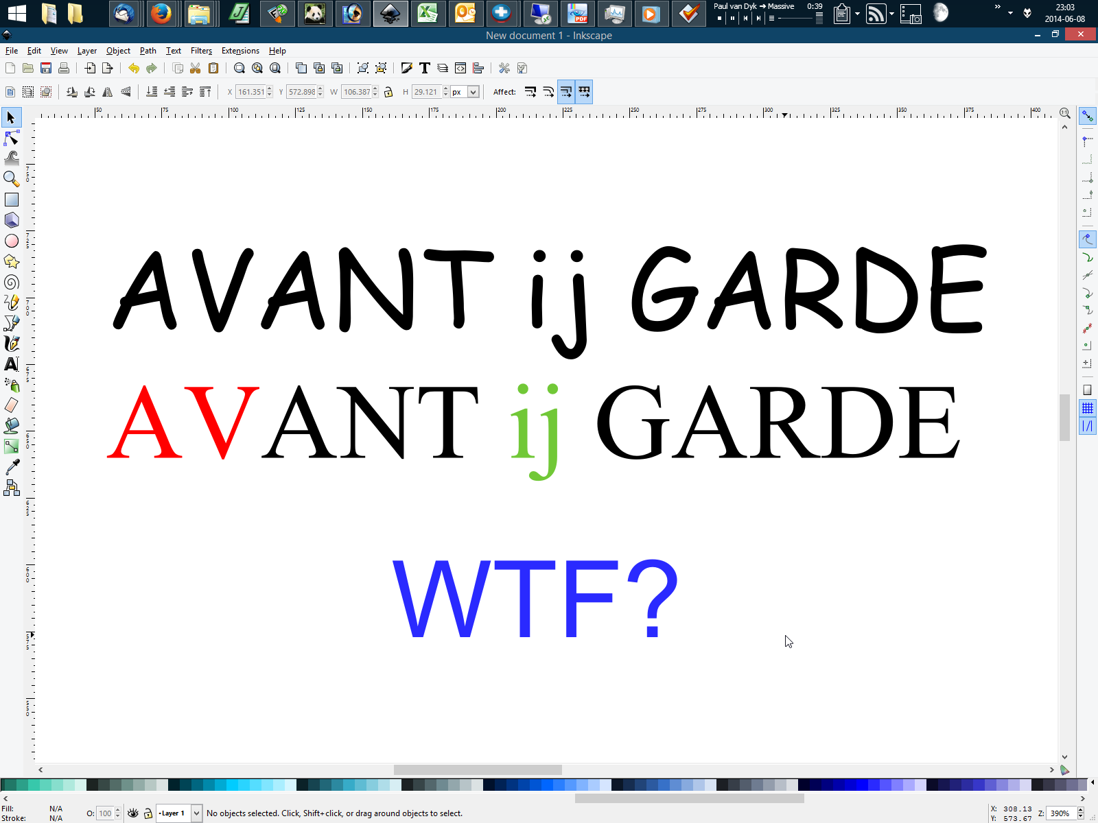Activate the Spiral tool
Screen dimensions: 1098x823
click(12, 282)
